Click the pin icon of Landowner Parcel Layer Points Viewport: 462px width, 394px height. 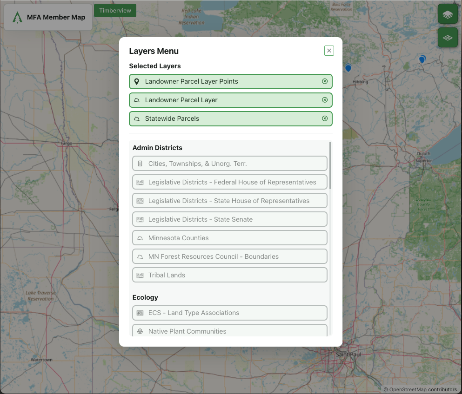[137, 81]
